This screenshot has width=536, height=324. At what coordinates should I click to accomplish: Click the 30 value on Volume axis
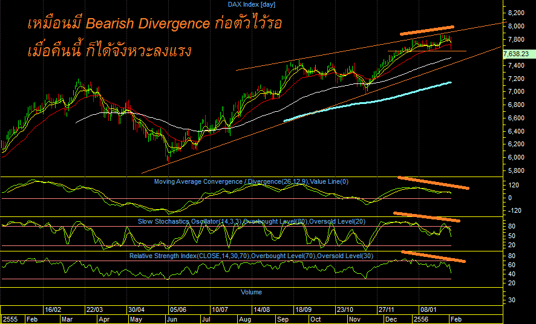coord(512,300)
